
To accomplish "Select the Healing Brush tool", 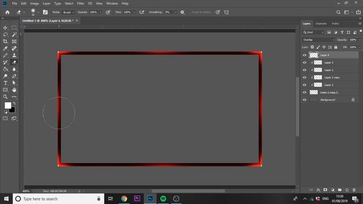I will point(14,48).
